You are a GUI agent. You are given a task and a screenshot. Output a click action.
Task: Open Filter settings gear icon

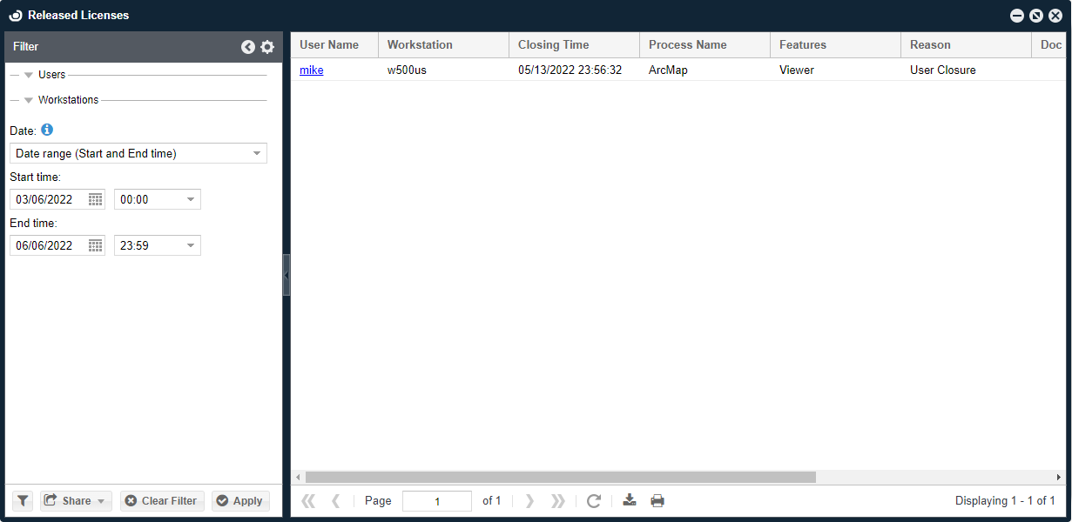coord(267,47)
